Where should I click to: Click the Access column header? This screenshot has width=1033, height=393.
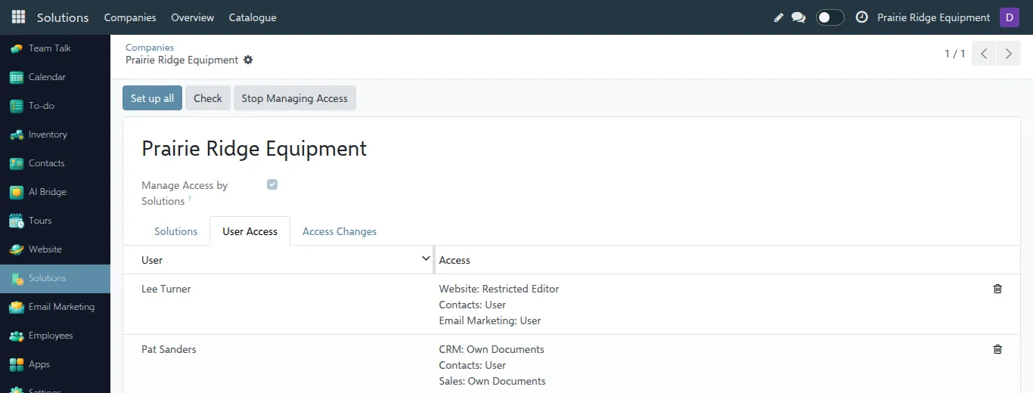pyautogui.click(x=454, y=260)
